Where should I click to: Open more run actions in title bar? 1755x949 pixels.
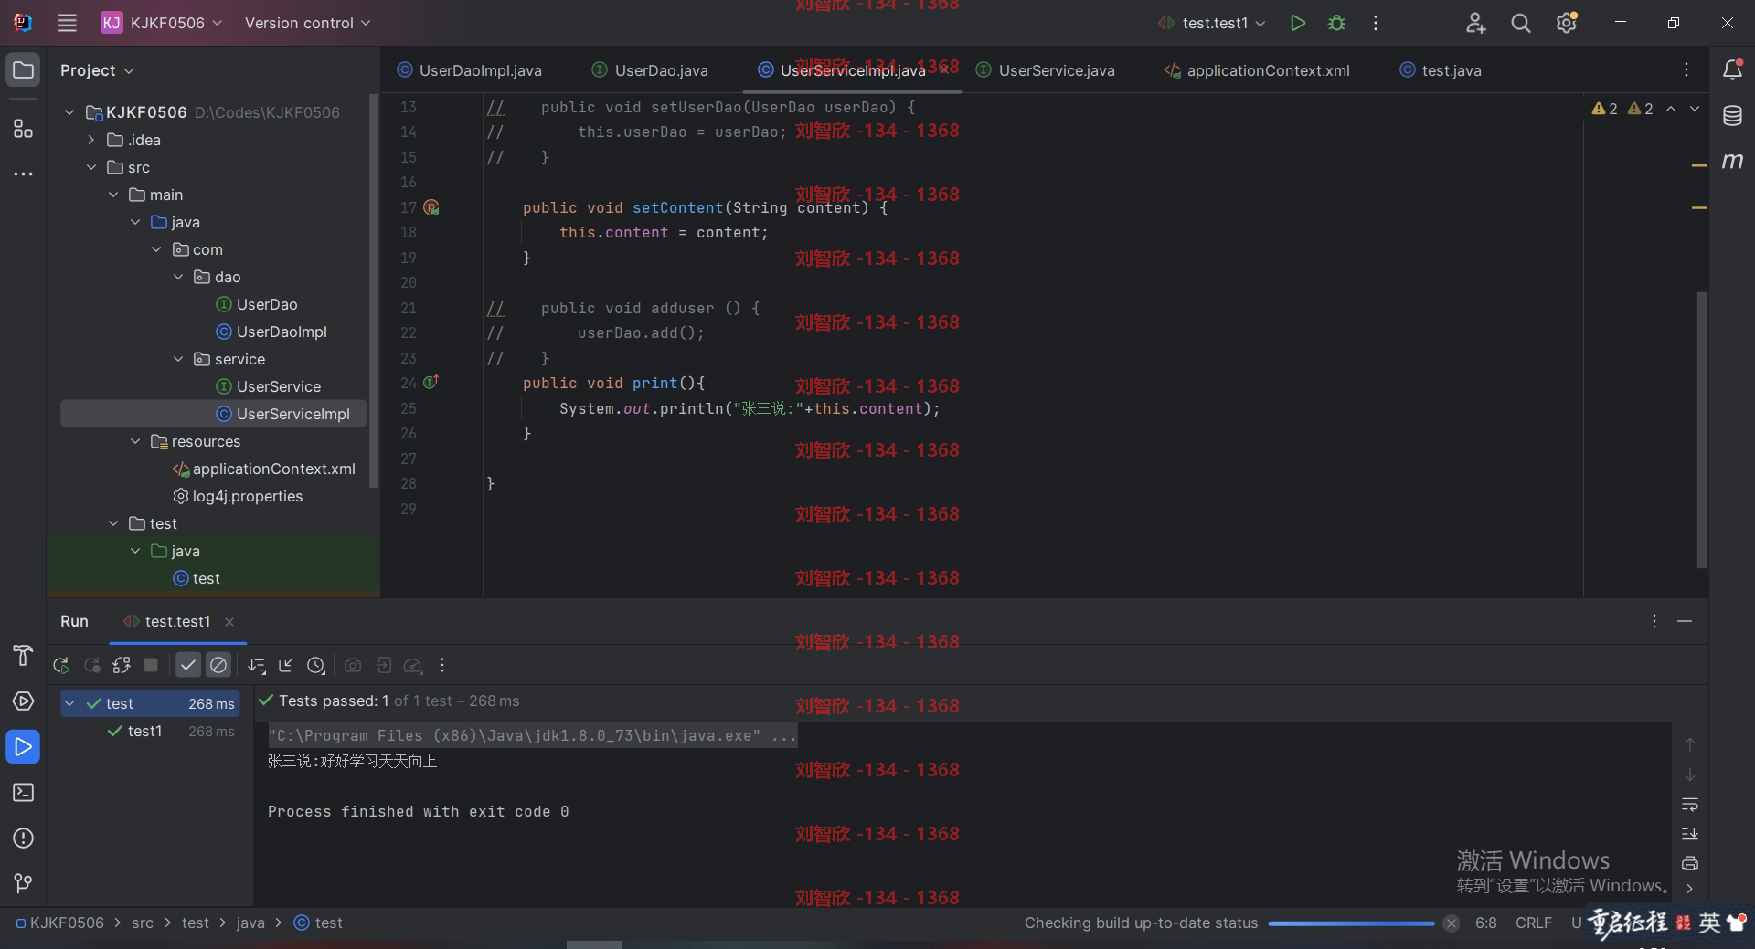pyautogui.click(x=1376, y=23)
